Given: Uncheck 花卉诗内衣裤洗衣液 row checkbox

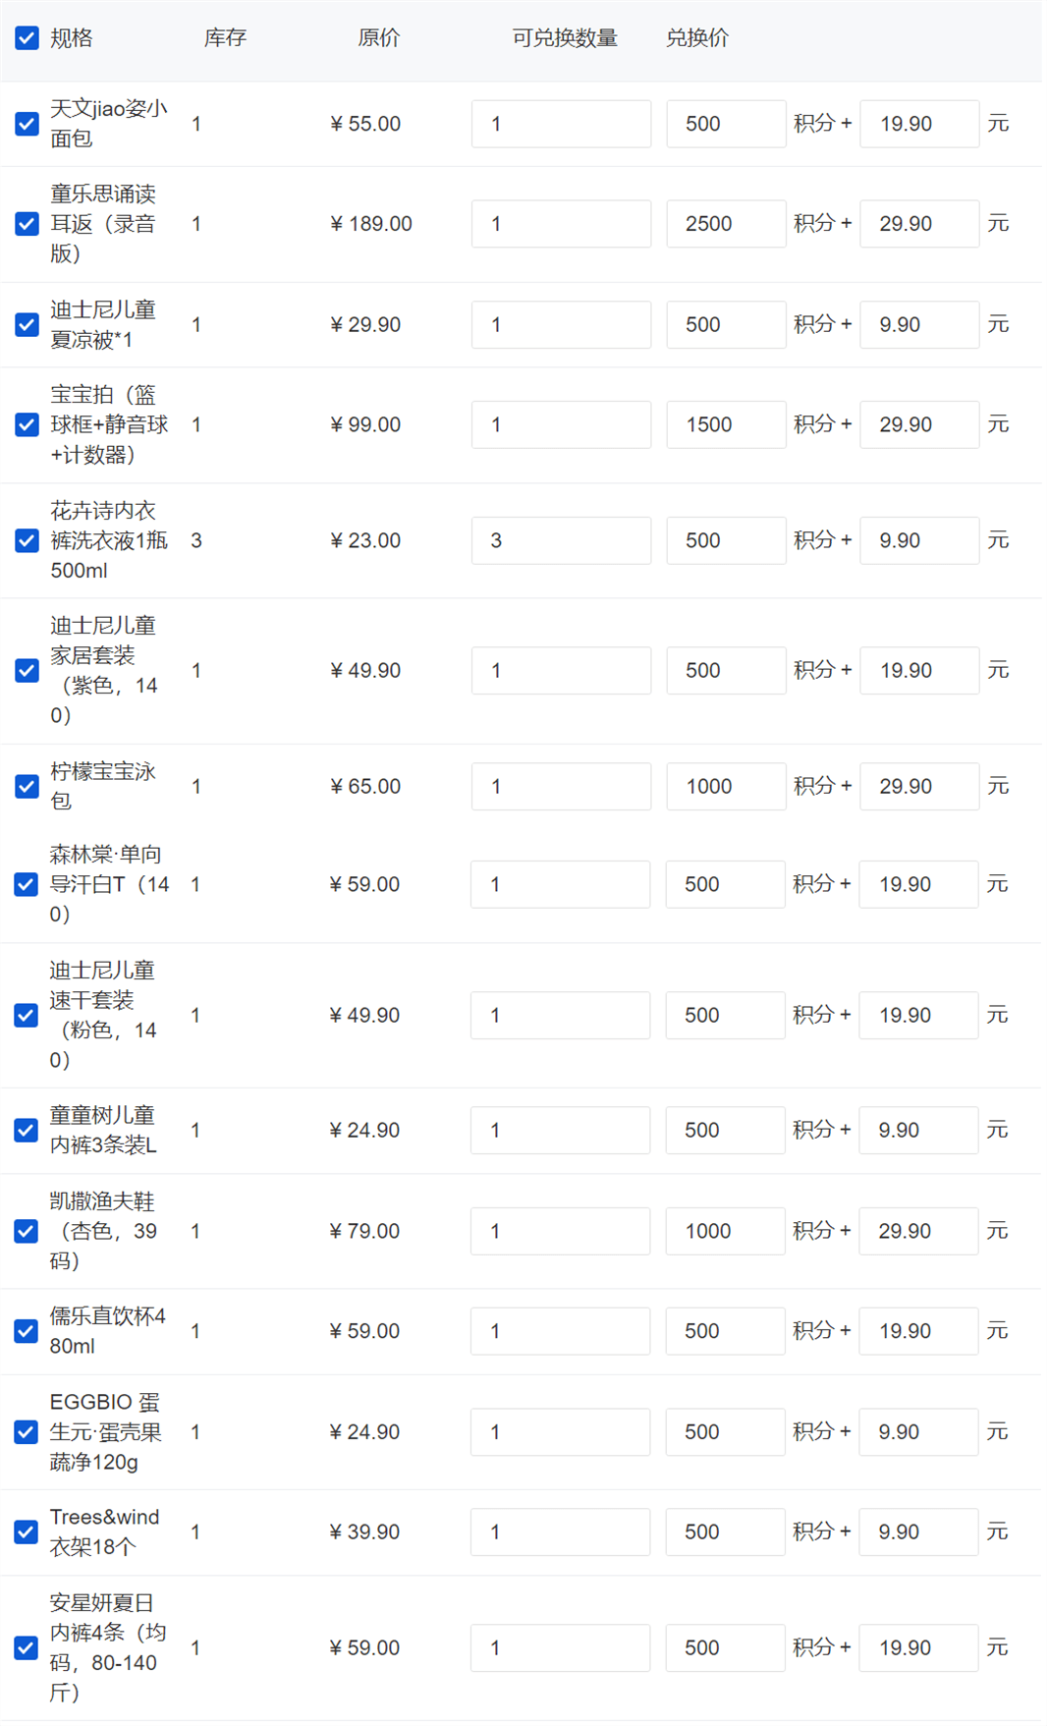Looking at the screenshot, I should tap(28, 540).
